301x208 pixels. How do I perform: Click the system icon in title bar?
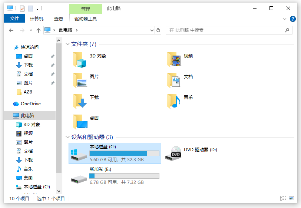[x=10, y=8]
